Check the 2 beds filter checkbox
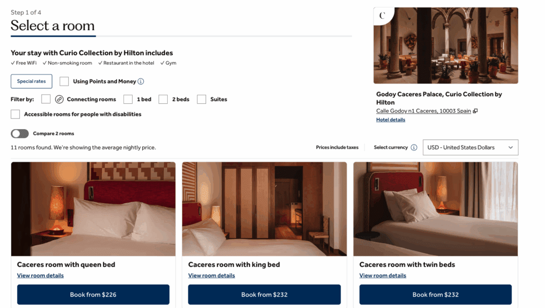 163,99
